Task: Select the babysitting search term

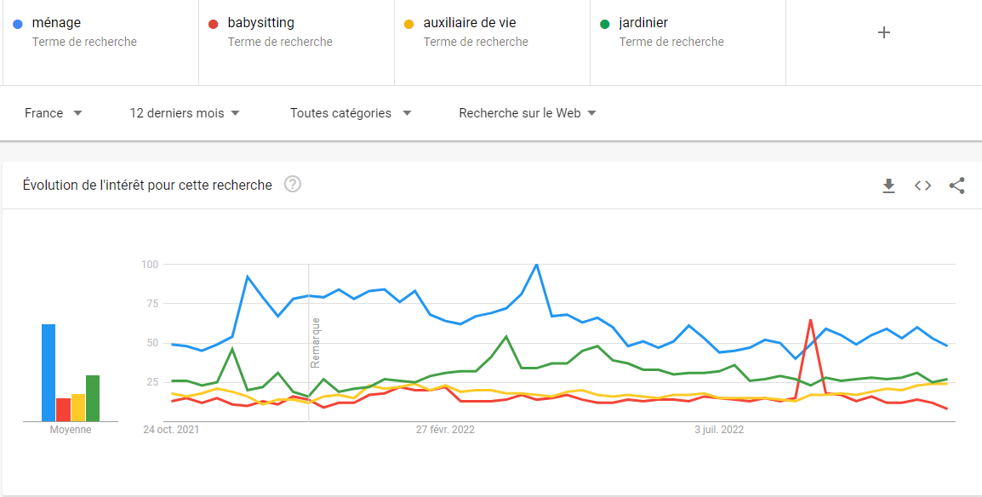Action: point(261,23)
